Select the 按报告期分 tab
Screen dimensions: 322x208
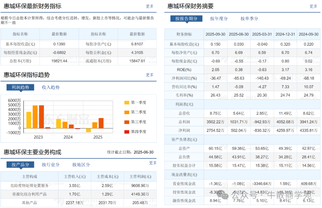click(186, 19)
